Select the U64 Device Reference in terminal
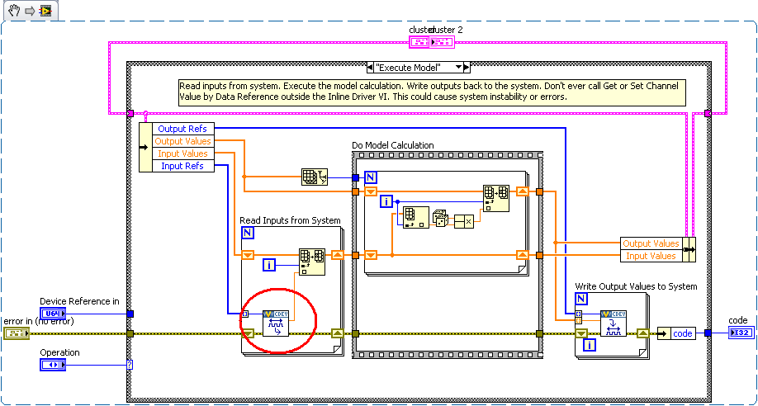The image size is (758, 406). click(51, 314)
